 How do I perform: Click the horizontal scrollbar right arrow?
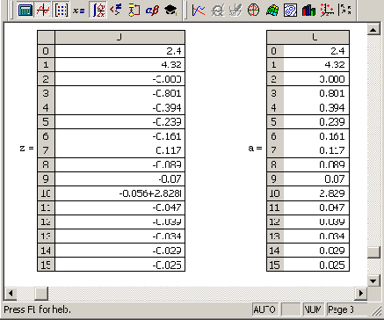(360, 293)
